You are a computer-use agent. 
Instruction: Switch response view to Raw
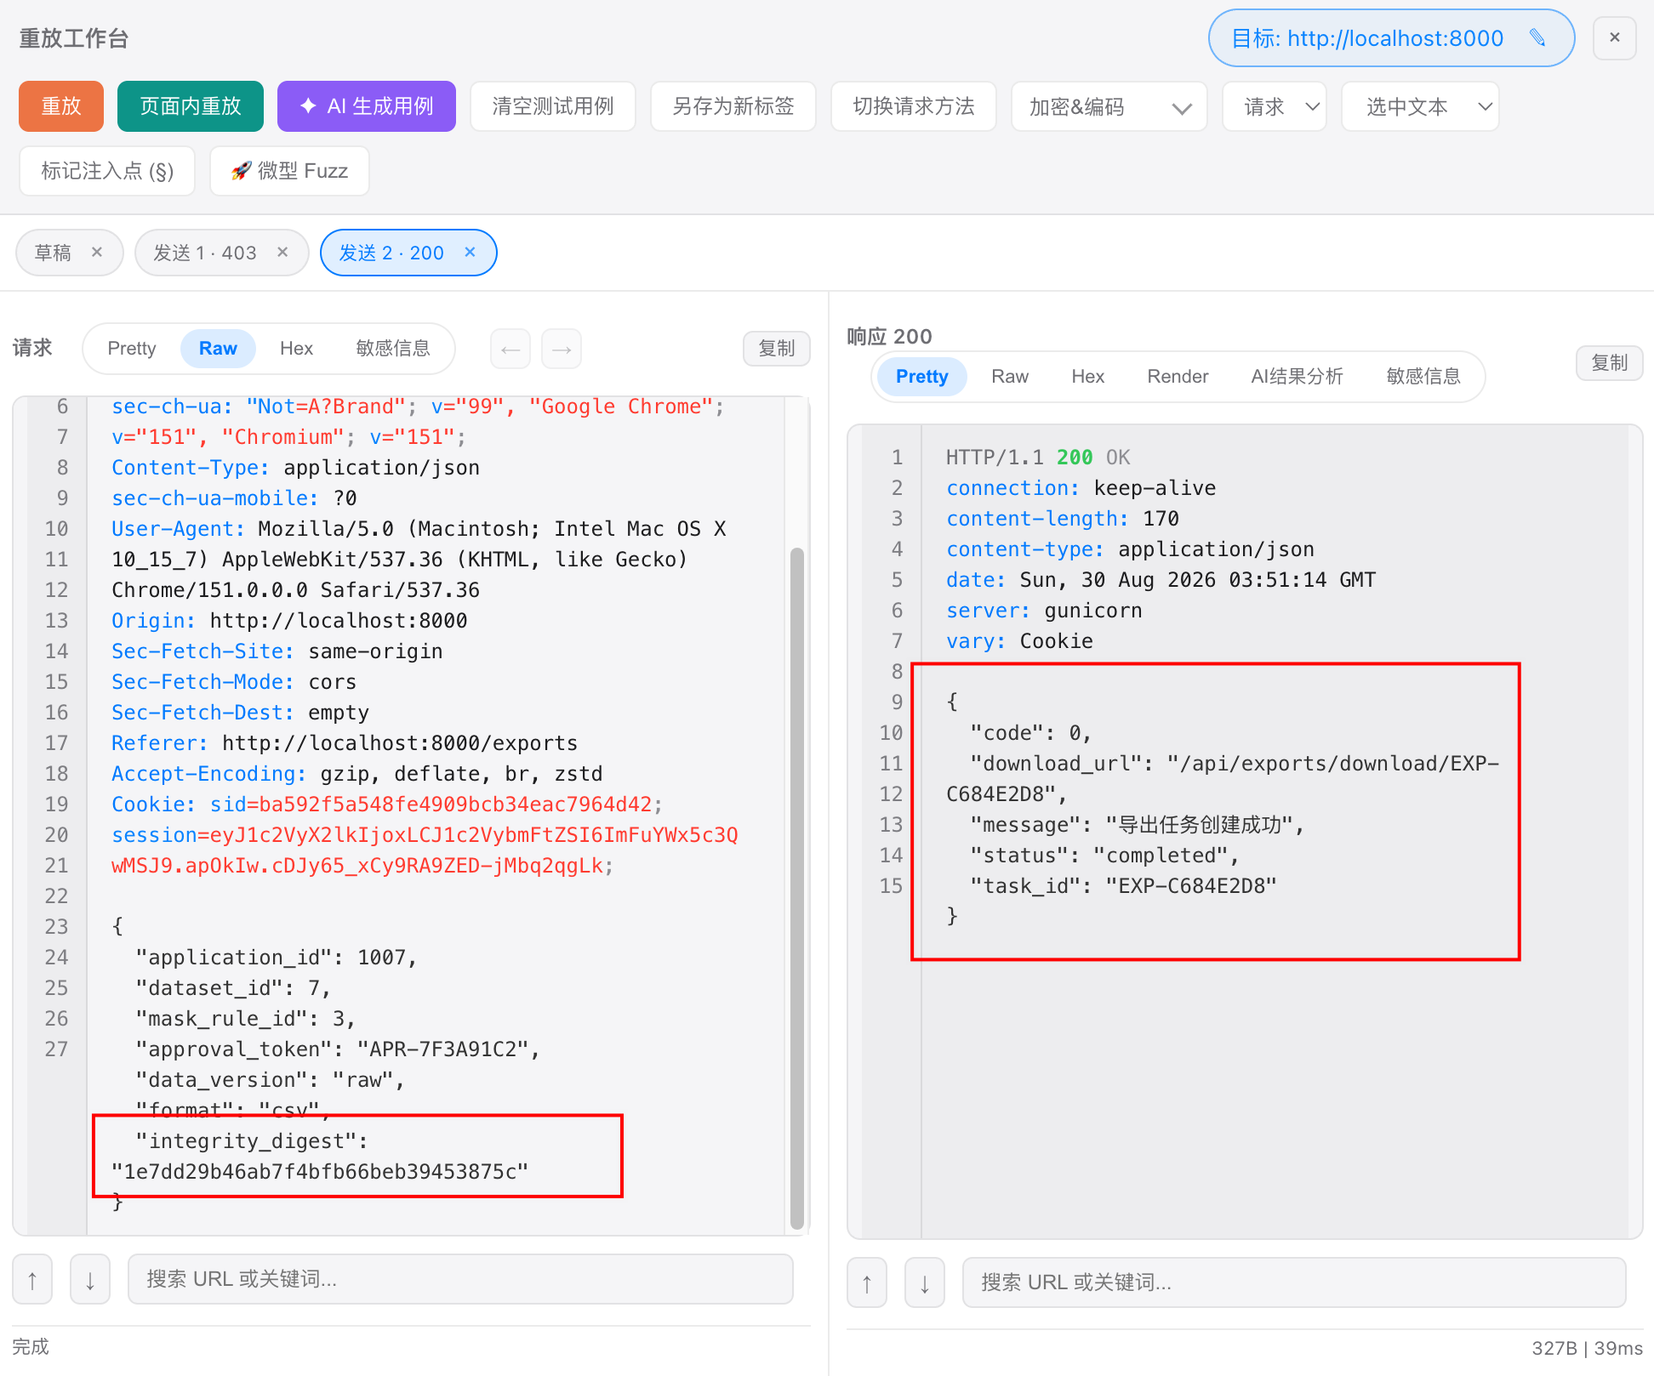[x=1010, y=377]
